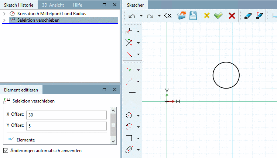The image size is (277, 158).
Task: Click scroll up arrow in edit panel
Action: click(113, 111)
